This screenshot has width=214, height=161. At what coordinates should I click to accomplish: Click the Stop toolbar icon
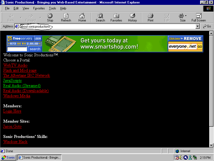click(x=50, y=17)
